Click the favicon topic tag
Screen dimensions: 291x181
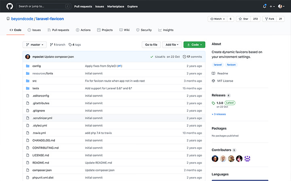pos(231,65)
